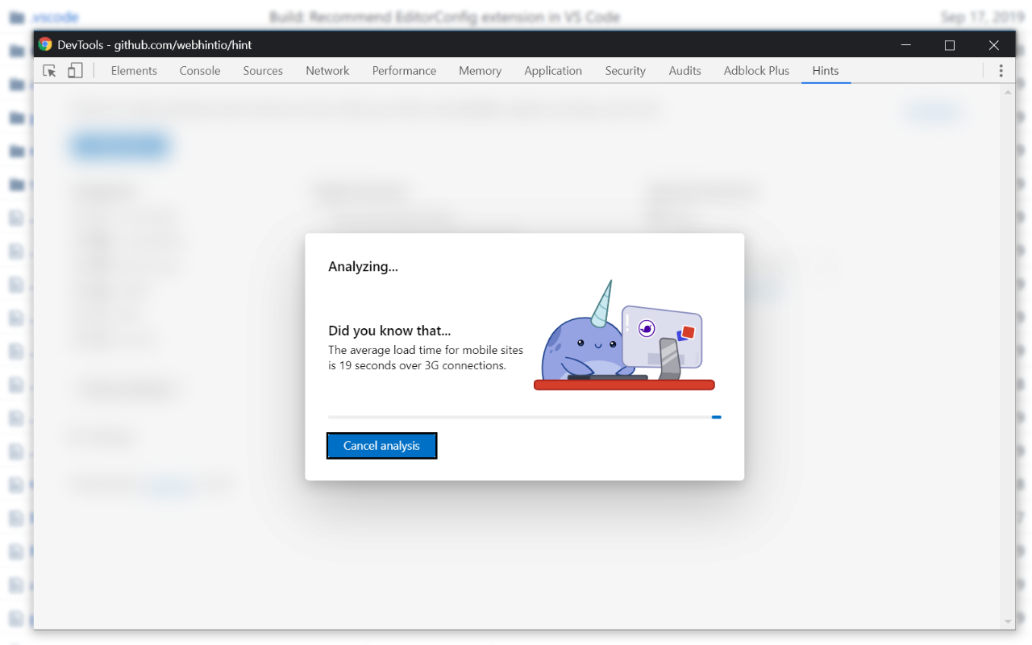The image size is (1032, 645).
Task: Open the customize DevTools three-dot menu
Action: tap(1001, 71)
